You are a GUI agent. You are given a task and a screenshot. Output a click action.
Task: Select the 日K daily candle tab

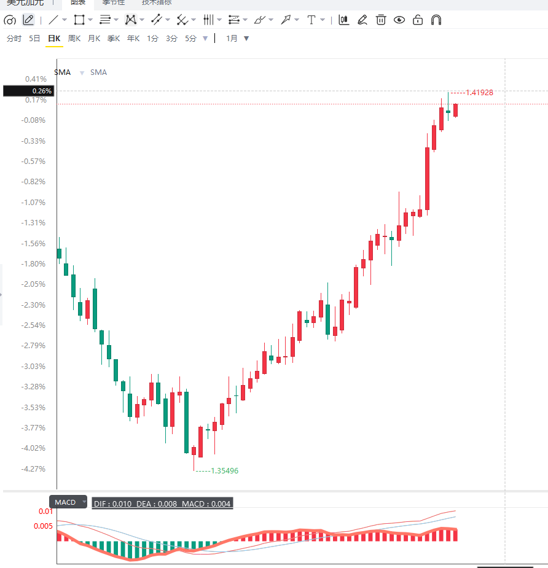pyautogui.click(x=54, y=39)
